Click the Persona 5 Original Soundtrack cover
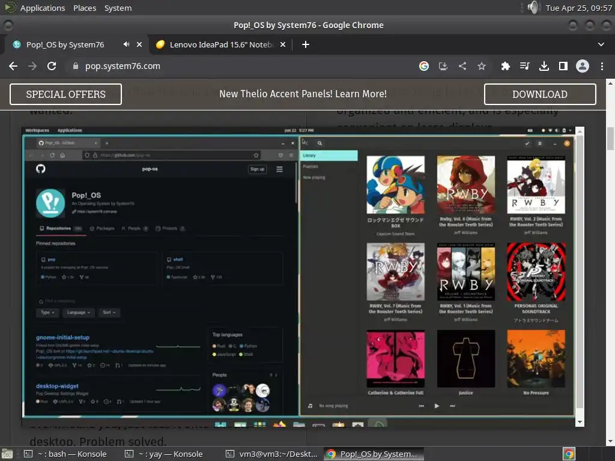 536,272
